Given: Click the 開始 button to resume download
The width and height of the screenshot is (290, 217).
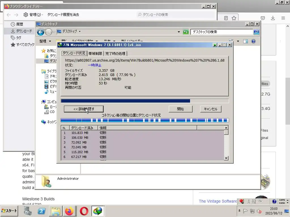Looking at the screenshot, I should (180, 109).
